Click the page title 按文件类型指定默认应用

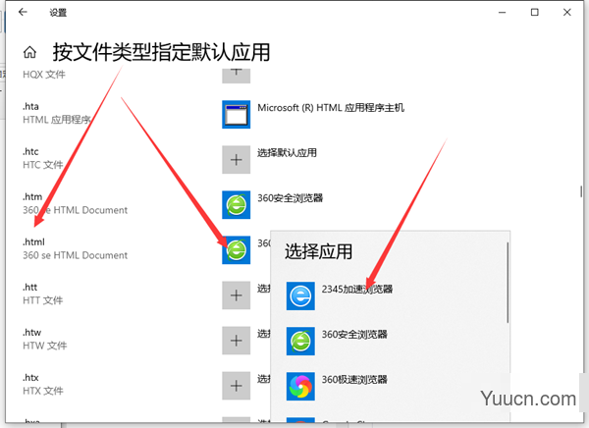161,52
